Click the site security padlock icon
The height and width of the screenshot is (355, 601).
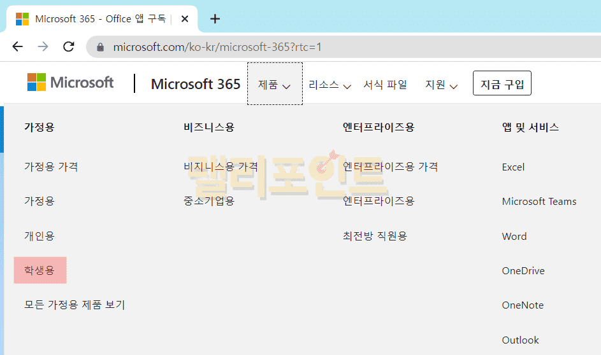pyautogui.click(x=99, y=47)
